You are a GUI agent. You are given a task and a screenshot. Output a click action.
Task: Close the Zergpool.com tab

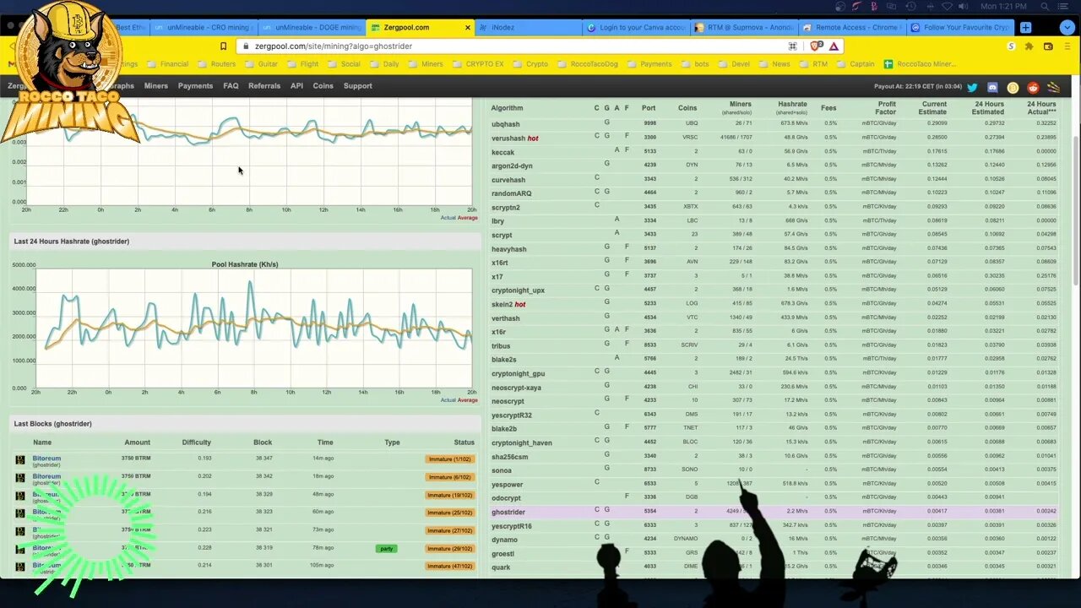[x=468, y=27]
